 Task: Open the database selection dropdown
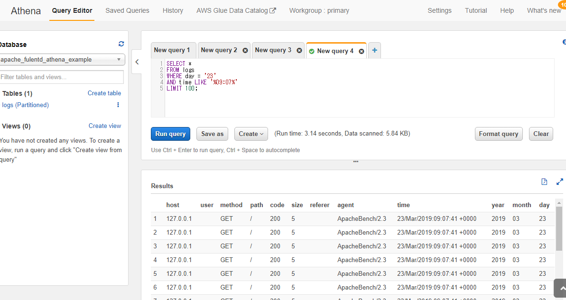pos(62,60)
